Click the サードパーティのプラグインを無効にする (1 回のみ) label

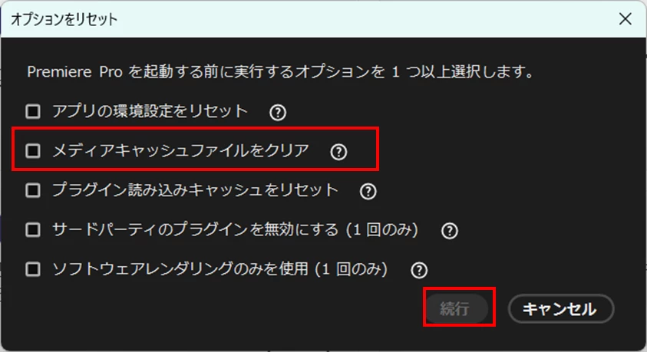coord(235,229)
